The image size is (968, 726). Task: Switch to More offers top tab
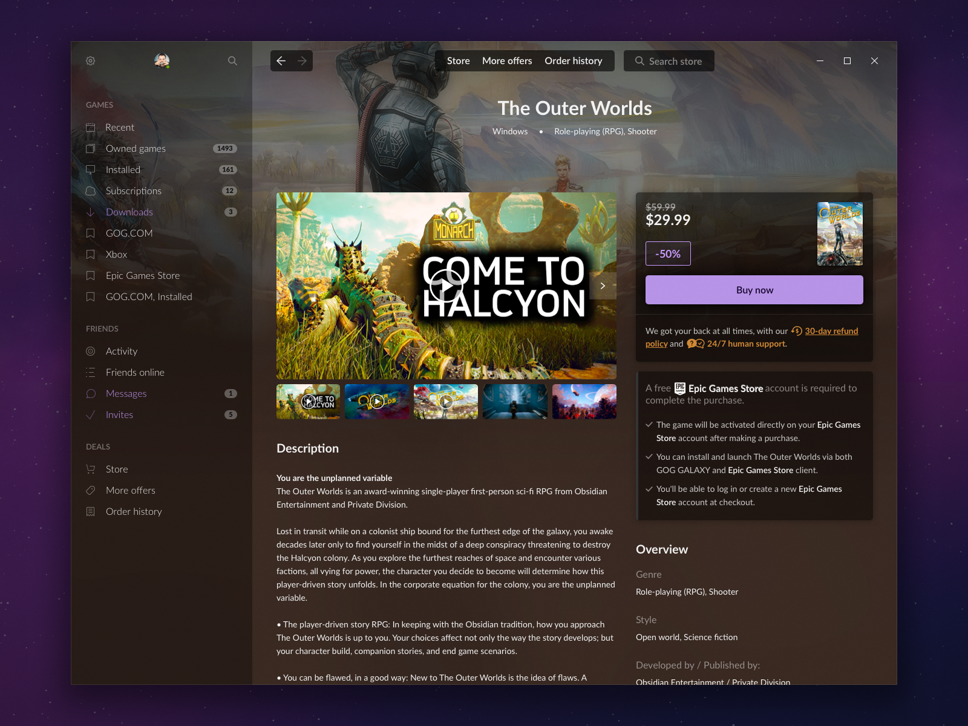(x=507, y=60)
